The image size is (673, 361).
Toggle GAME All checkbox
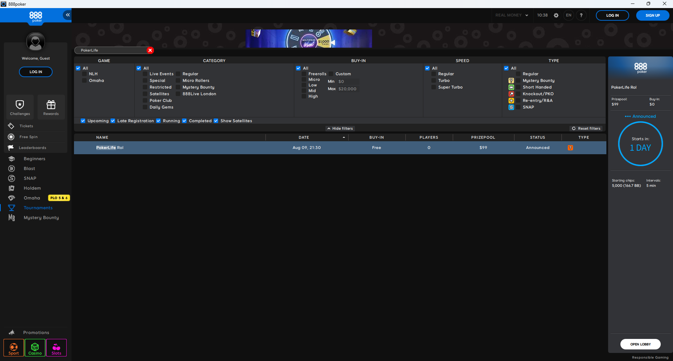point(78,68)
